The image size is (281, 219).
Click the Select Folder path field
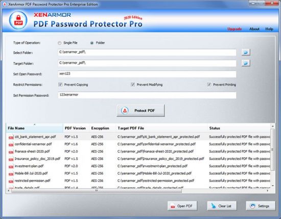[147, 53]
